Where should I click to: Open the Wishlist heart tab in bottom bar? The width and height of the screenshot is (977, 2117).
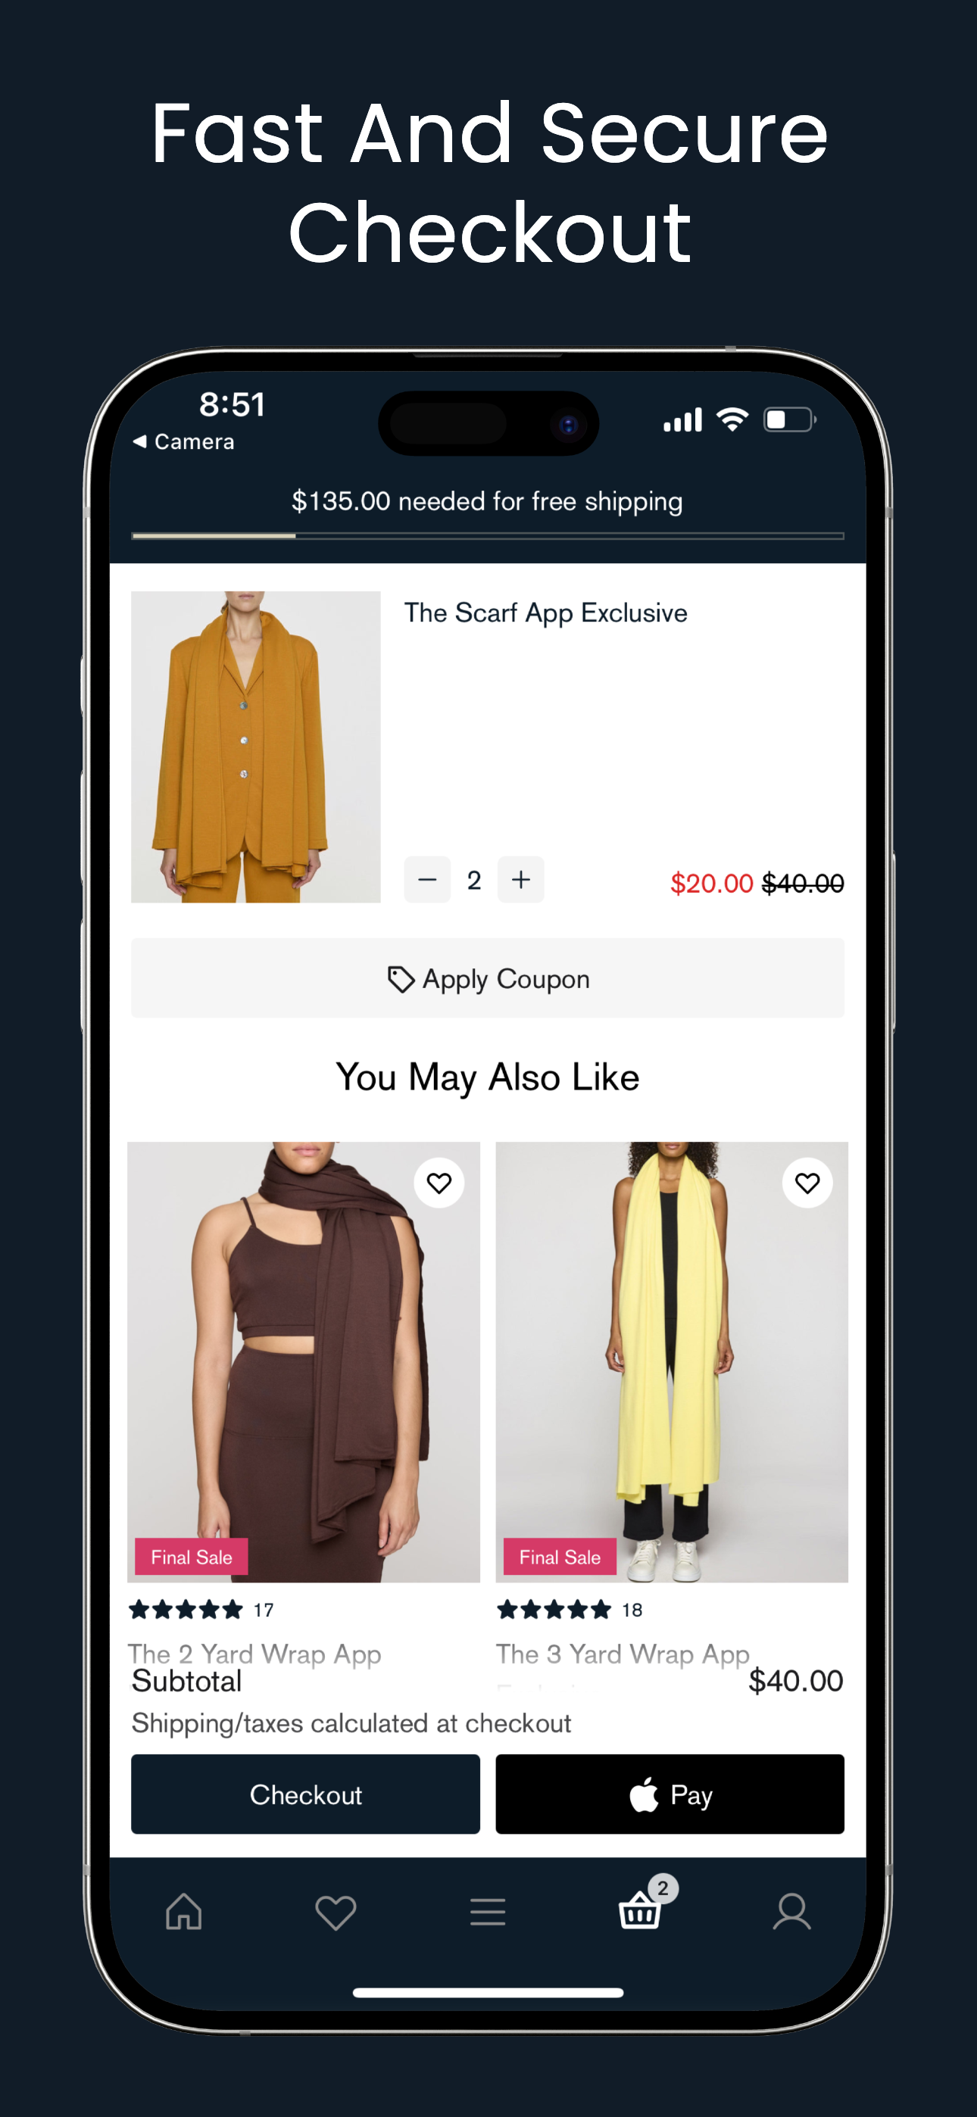pyautogui.click(x=336, y=1913)
